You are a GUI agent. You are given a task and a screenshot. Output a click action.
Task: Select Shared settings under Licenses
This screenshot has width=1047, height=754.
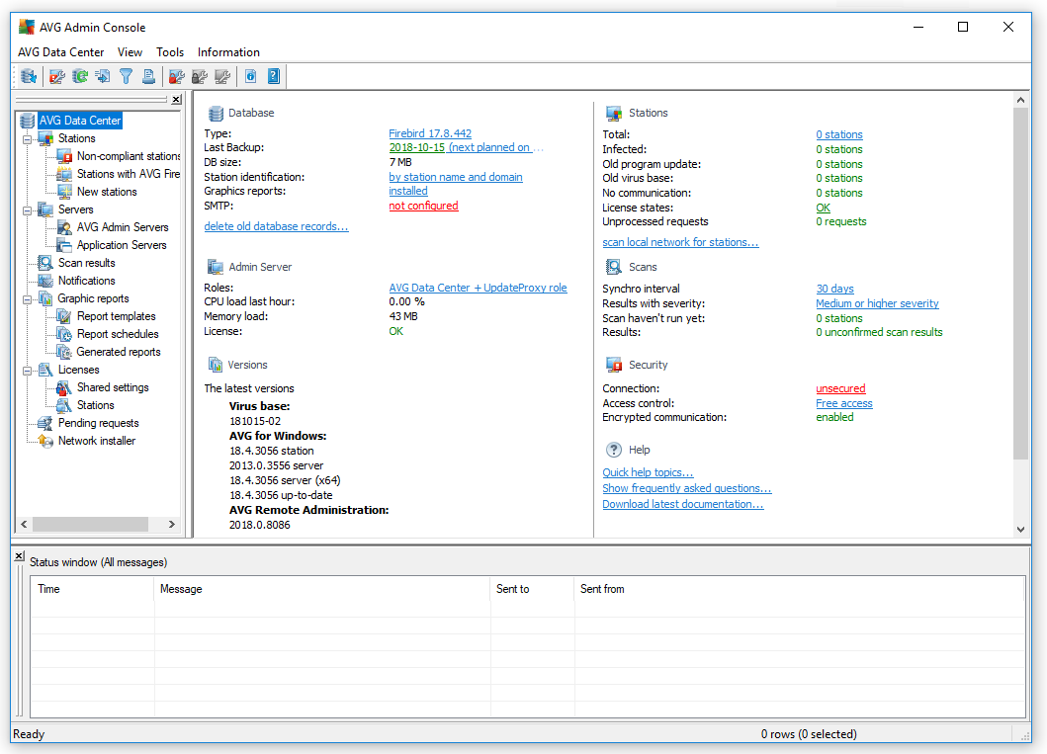coord(113,387)
